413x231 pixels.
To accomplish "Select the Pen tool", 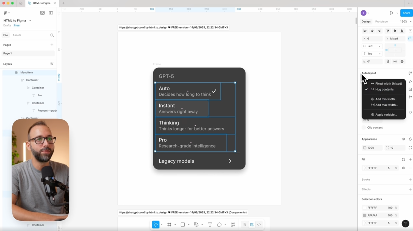I will 196,225.
